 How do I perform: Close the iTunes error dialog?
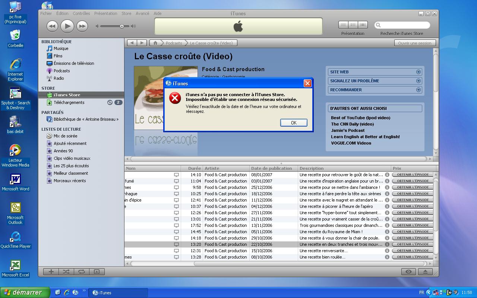tap(307, 83)
